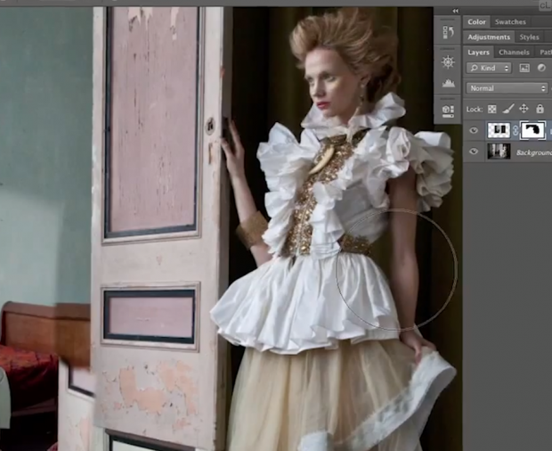Open the Histogram panel icon
The height and width of the screenshot is (451, 552).
(448, 84)
